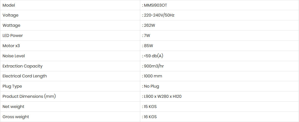
Task: Select the L900 x W280 x H120 dimensions
Action: coord(163,97)
